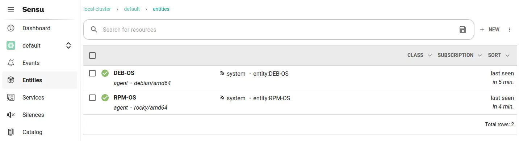Open the hamburger navigation menu
This screenshot has height=141, width=519.
11,10
